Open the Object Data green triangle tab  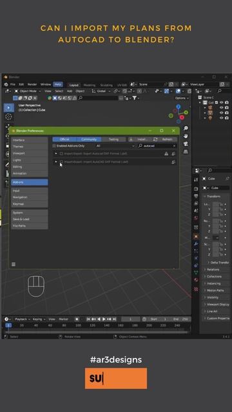point(196,273)
